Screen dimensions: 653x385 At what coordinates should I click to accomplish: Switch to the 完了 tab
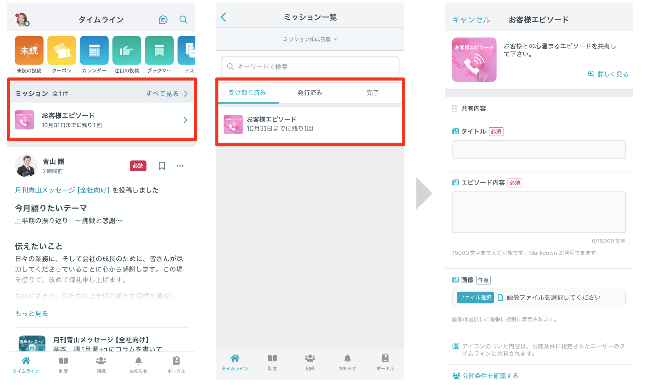tap(372, 93)
